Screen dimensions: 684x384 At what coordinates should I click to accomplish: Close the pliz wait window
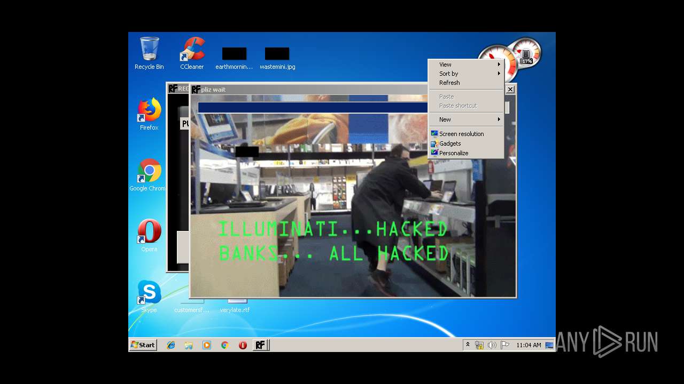click(510, 90)
